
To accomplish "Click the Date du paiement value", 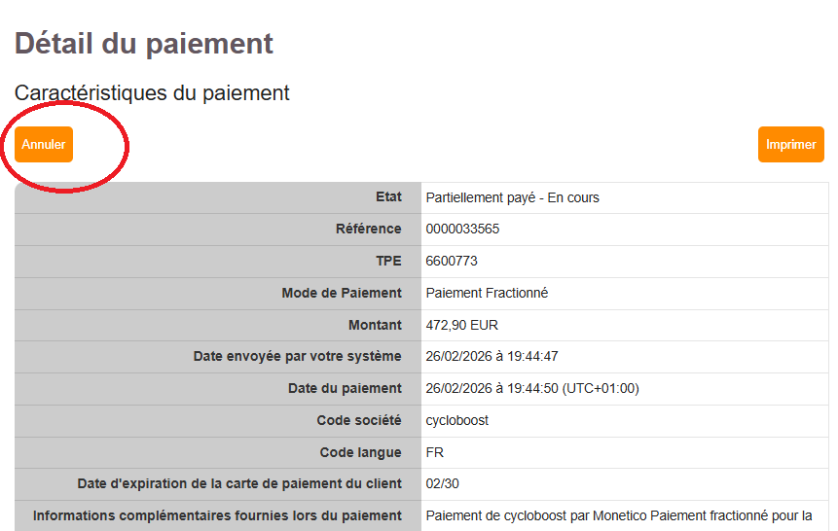I will pyautogui.click(x=532, y=388).
